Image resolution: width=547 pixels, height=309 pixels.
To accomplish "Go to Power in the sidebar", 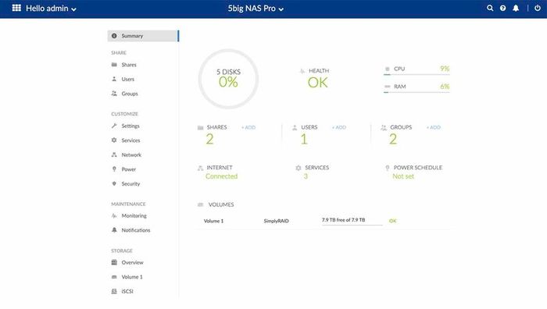I will 128,169.
